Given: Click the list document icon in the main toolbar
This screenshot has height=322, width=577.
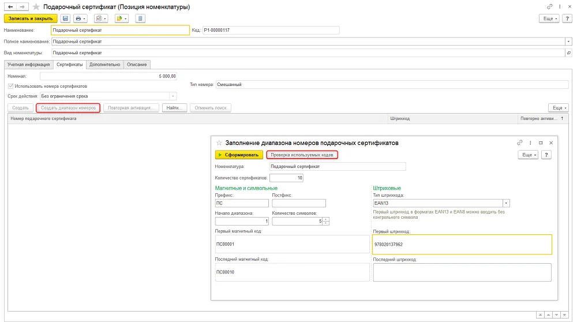Looking at the screenshot, I should [140, 18].
